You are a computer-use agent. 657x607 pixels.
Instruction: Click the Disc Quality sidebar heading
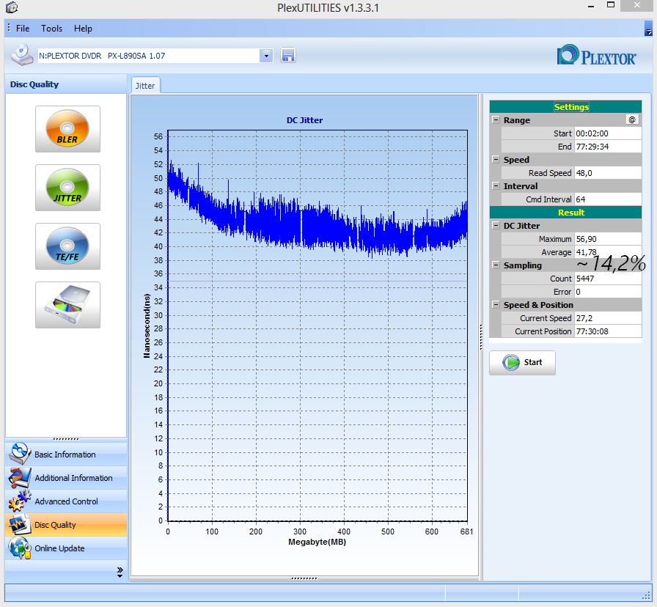coord(34,84)
